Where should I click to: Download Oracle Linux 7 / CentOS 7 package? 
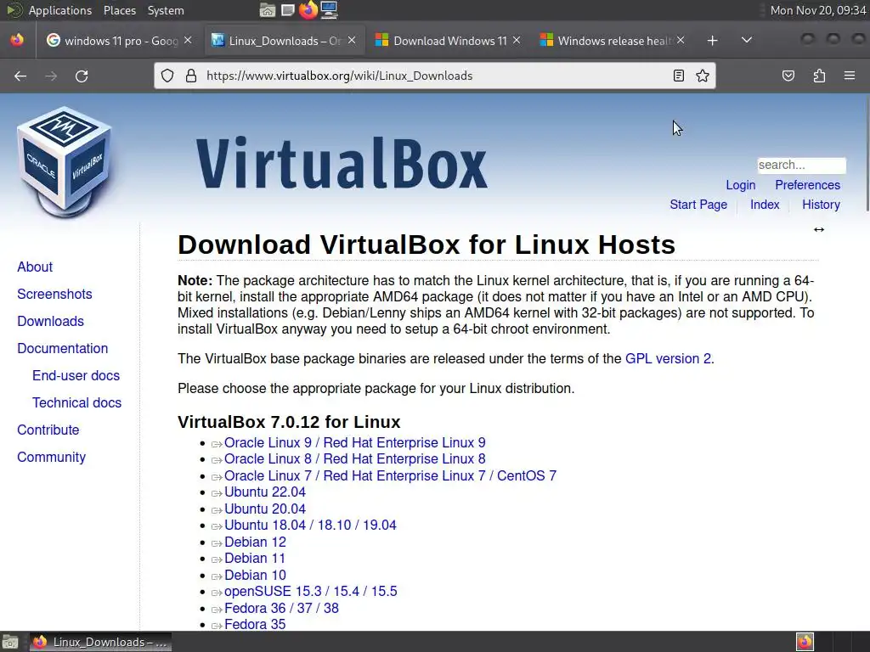click(x=390, y=476)
